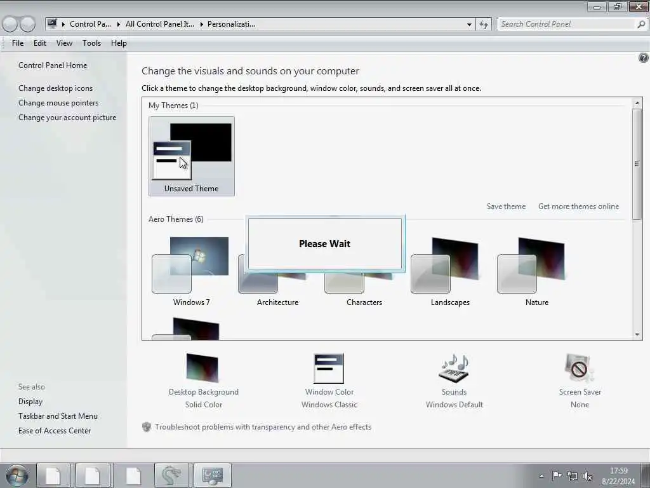Image resolution: width=650 pixels, height=488 pixels.
Task: Select the Unsaved Theme thumbnail
Action: coord(192,156)
